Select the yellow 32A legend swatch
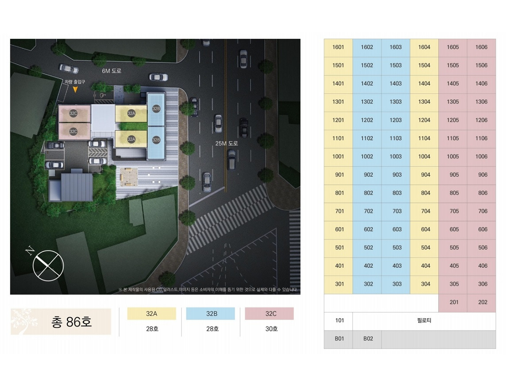The width and height of the screenshot is (506, 385). [x=152, y=314]
